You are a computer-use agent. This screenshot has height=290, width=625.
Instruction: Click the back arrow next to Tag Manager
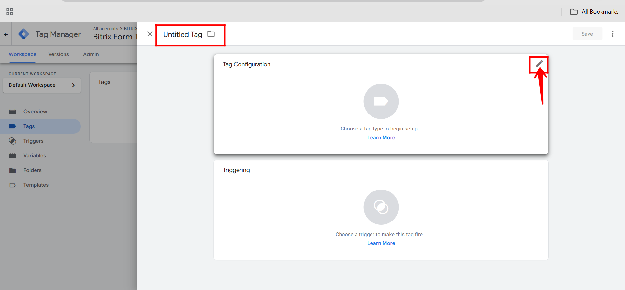(6, 34)
